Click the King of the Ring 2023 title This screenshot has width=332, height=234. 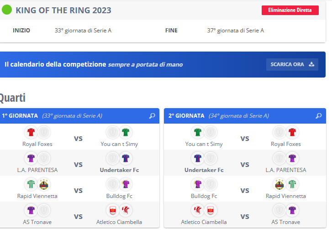(x=63, y=10)
